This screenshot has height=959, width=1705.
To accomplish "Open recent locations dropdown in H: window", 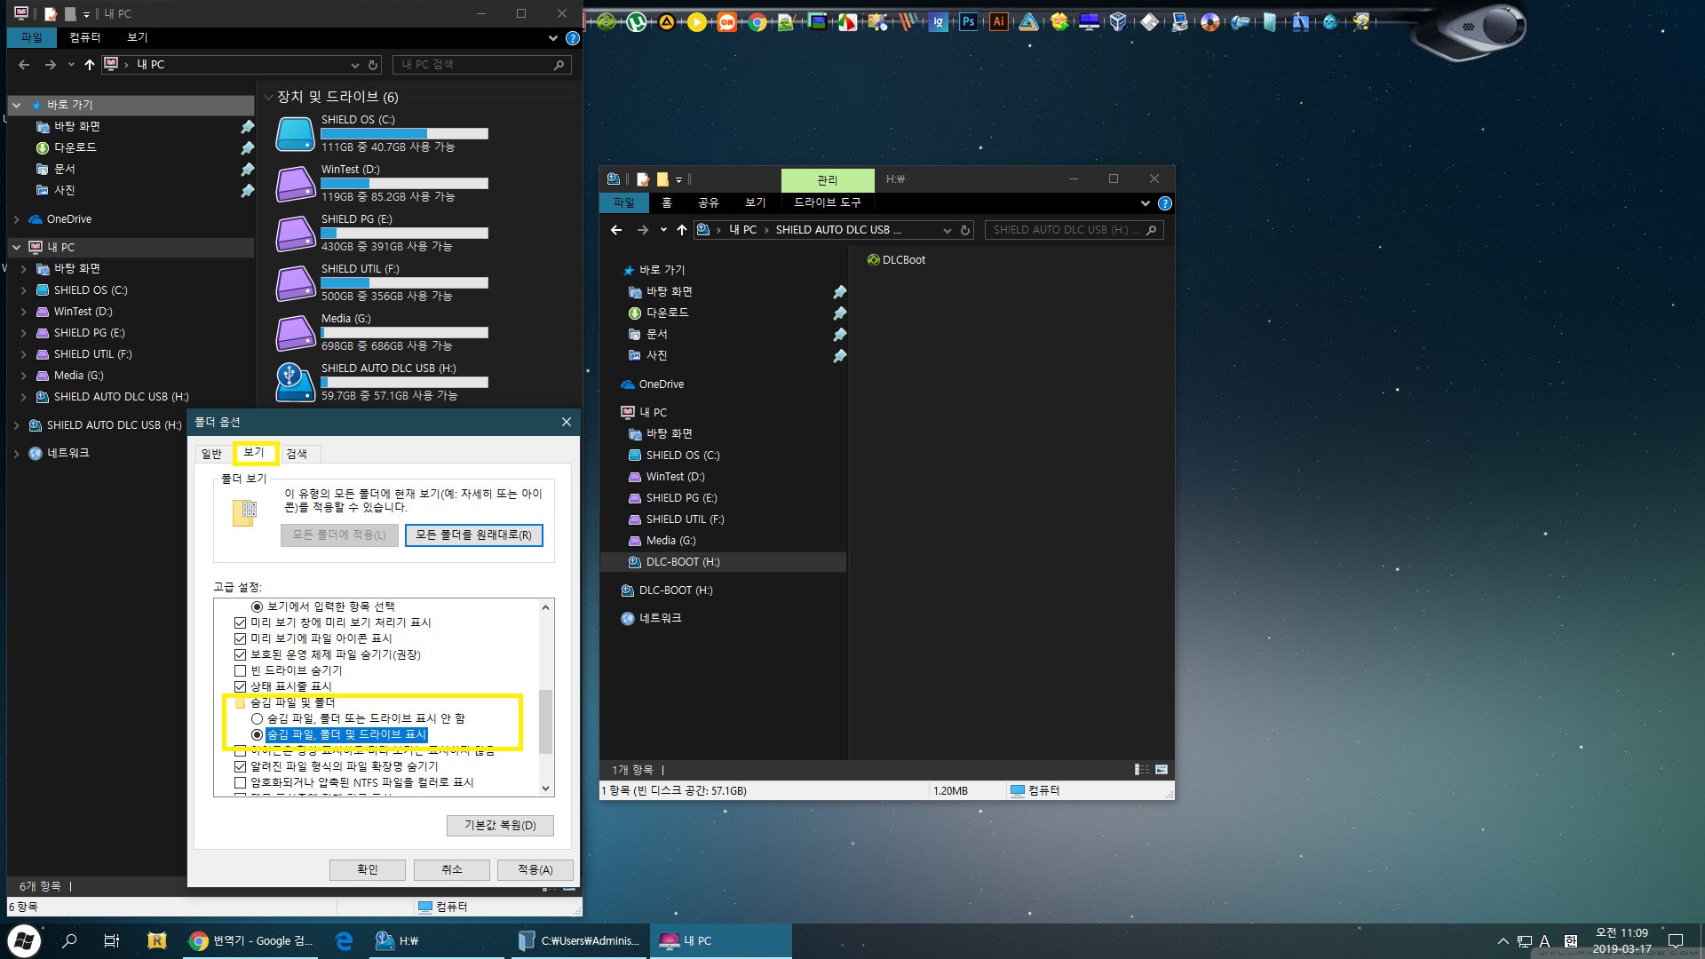I will pyautogui.click(x=662, y=230).
